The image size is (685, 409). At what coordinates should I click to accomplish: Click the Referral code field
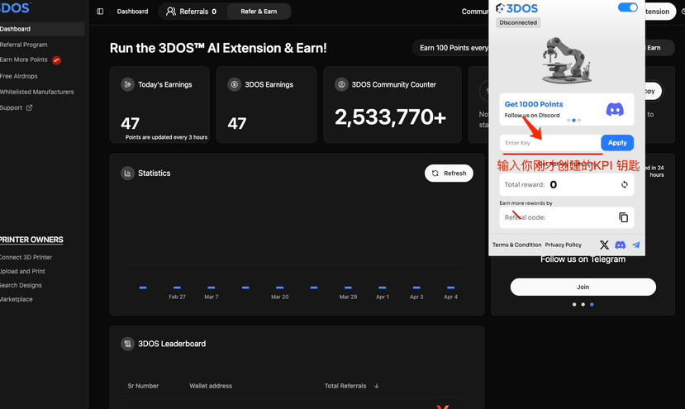(567, 217)
